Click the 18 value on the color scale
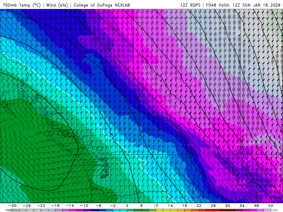 185,206
